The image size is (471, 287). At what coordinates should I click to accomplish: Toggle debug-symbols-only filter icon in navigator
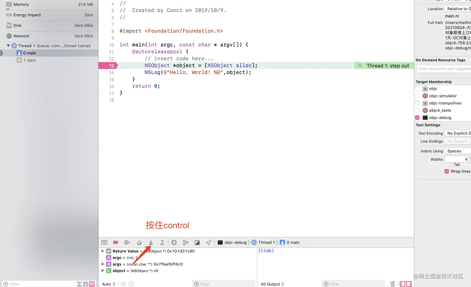pos(85,284)
